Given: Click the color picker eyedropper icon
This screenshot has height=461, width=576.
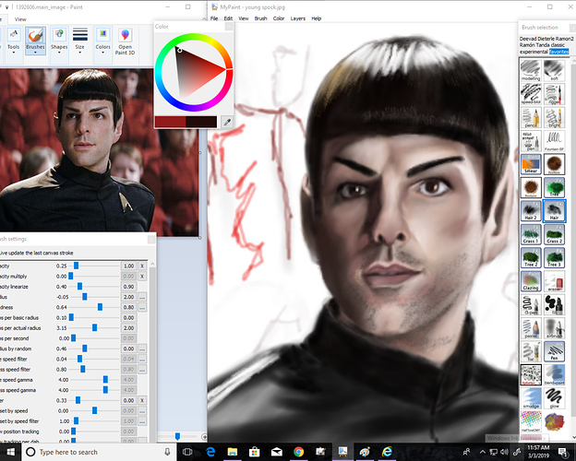Looking at the screenshot, I should coord(227,122).
